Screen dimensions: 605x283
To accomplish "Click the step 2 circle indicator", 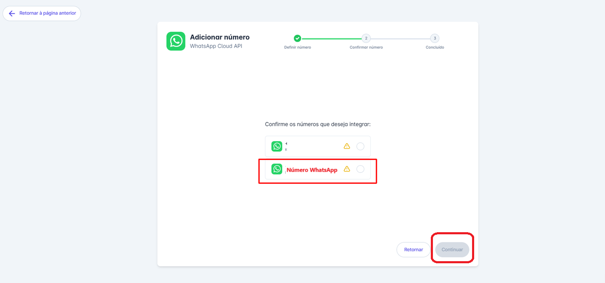I will pyautogui.click(x=366, y=38).
